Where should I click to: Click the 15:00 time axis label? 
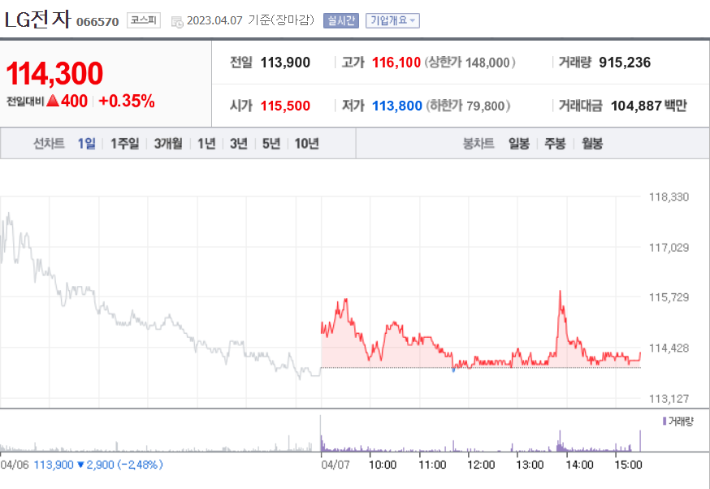(628, 465)
